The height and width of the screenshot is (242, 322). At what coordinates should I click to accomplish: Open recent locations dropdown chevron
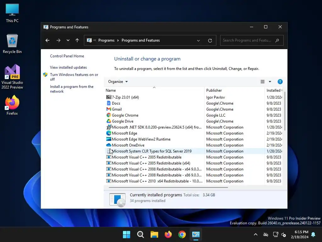click(68, 40)
